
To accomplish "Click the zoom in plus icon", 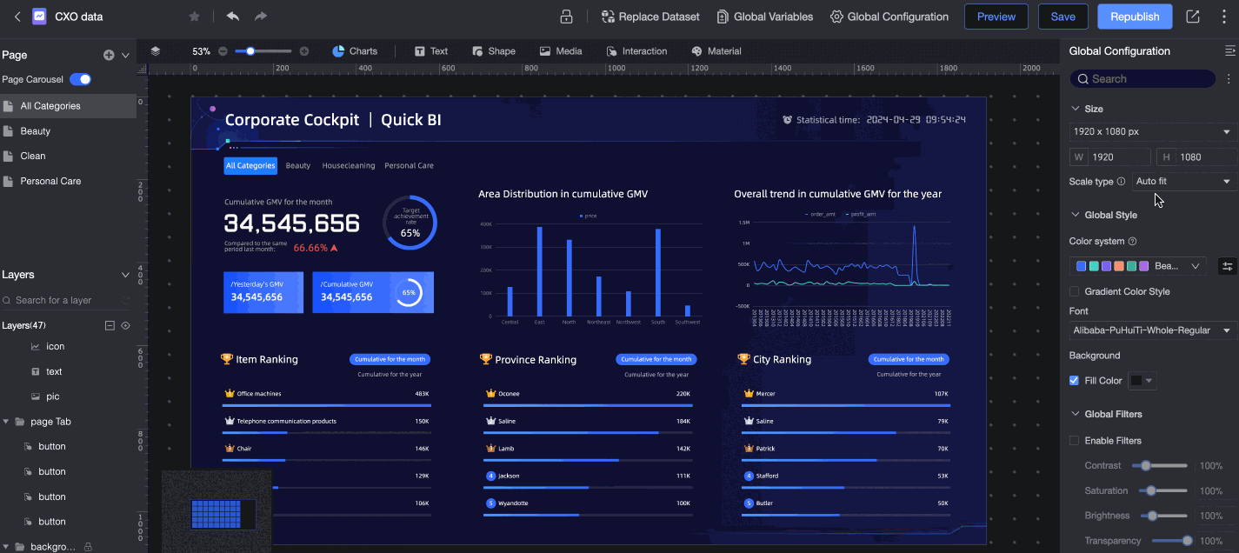I will point(304,51).
